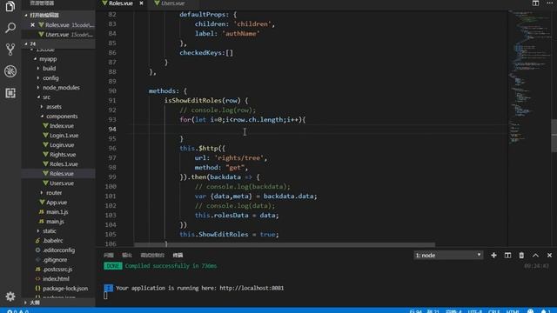The height and width of the screenshot is (313, 557).
Task: Open the Search view in activity bar
Action: click(10, 28)
